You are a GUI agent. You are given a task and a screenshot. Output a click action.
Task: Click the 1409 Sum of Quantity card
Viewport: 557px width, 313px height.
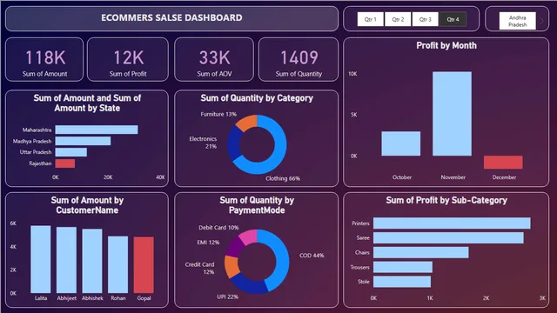click(299, 60)
